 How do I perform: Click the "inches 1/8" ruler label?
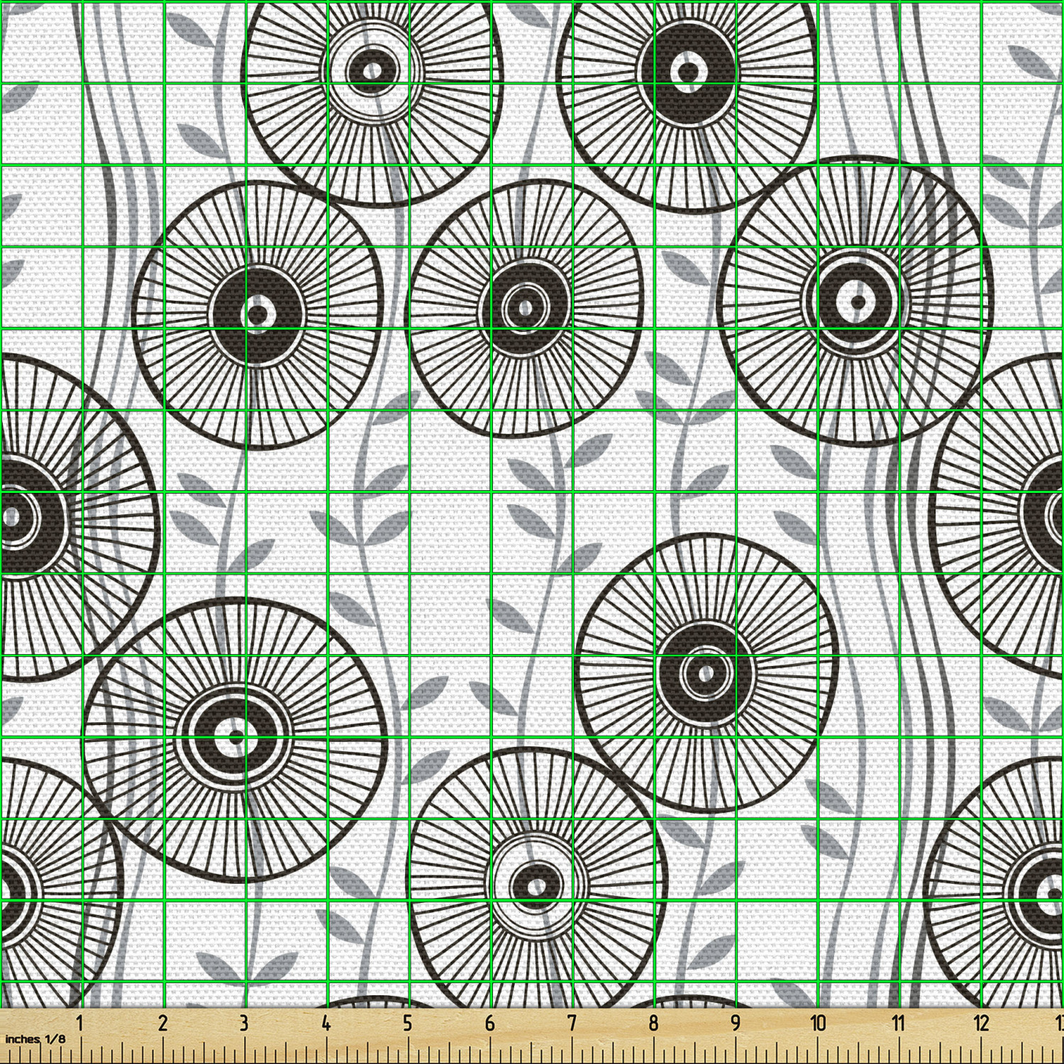[35, 1038]
